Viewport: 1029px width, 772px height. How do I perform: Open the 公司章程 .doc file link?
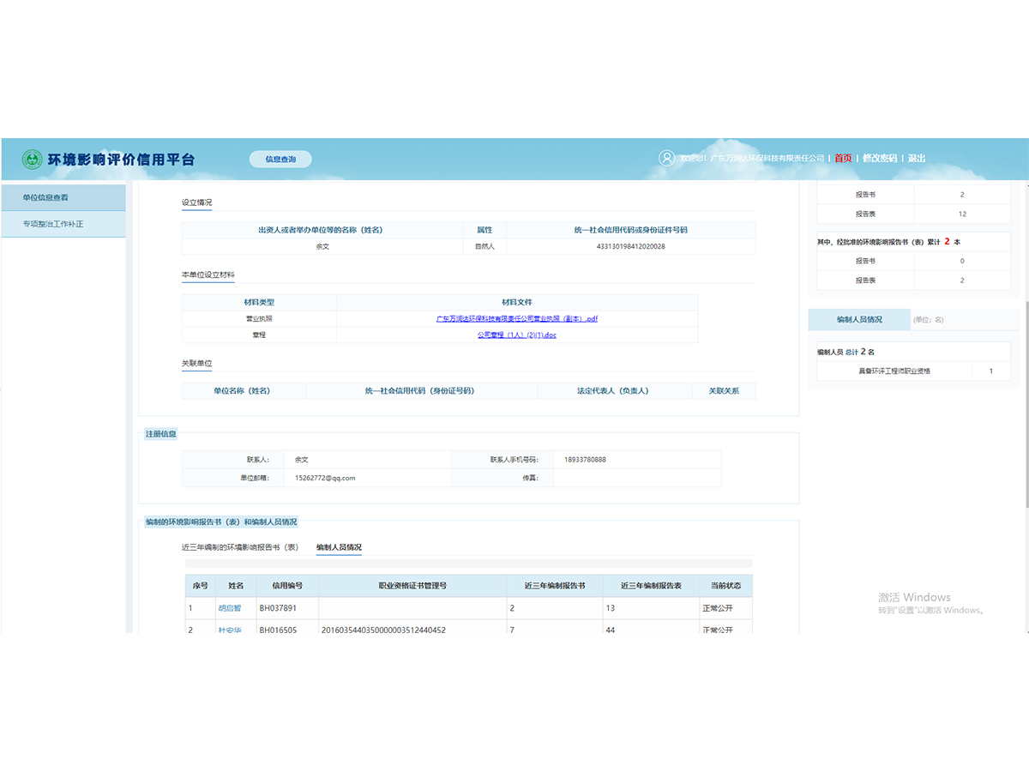[516, 335]
